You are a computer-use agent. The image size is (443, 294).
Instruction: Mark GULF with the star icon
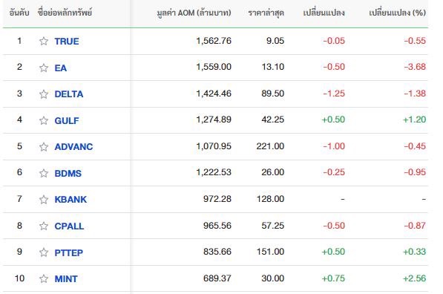pos(44,121)
